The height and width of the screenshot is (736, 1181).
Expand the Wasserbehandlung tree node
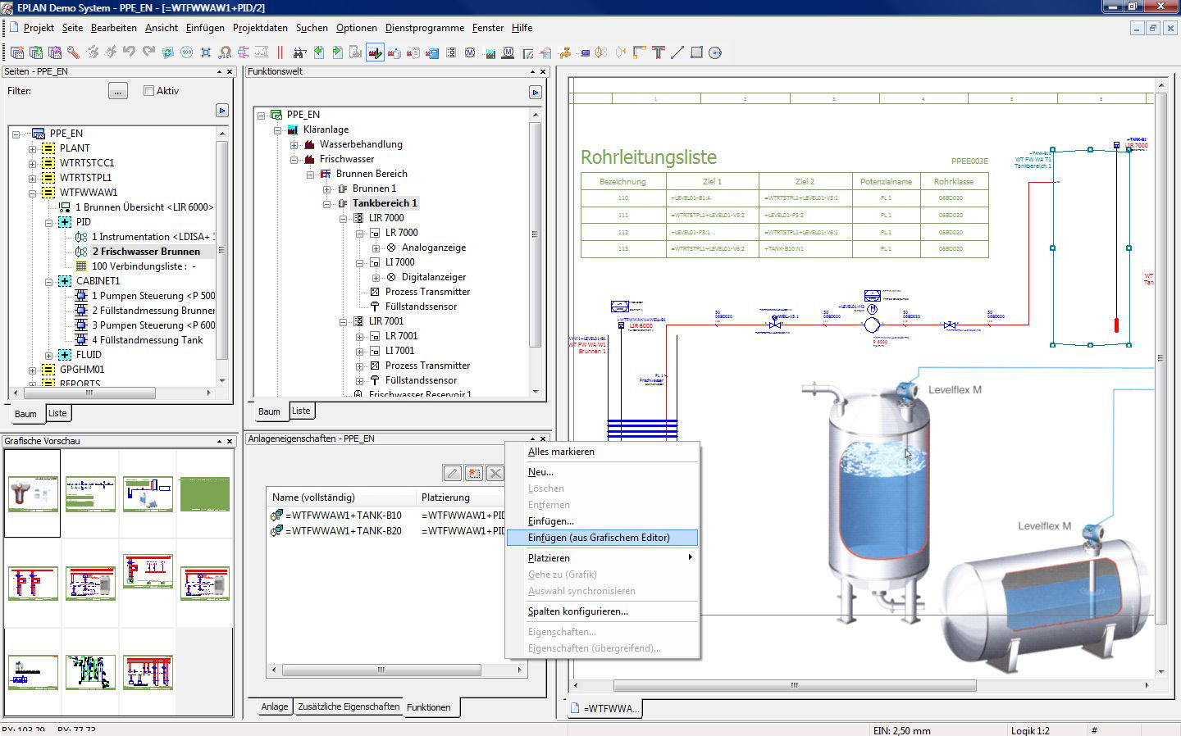pos(294,144)
